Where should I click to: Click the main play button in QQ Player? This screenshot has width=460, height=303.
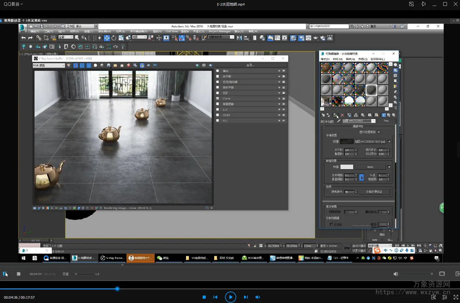230,297
